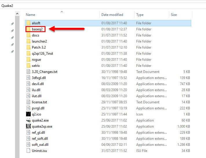The image size is (206, 158).
Task: Select the '747 KB' size value
Action: point(185,84)
